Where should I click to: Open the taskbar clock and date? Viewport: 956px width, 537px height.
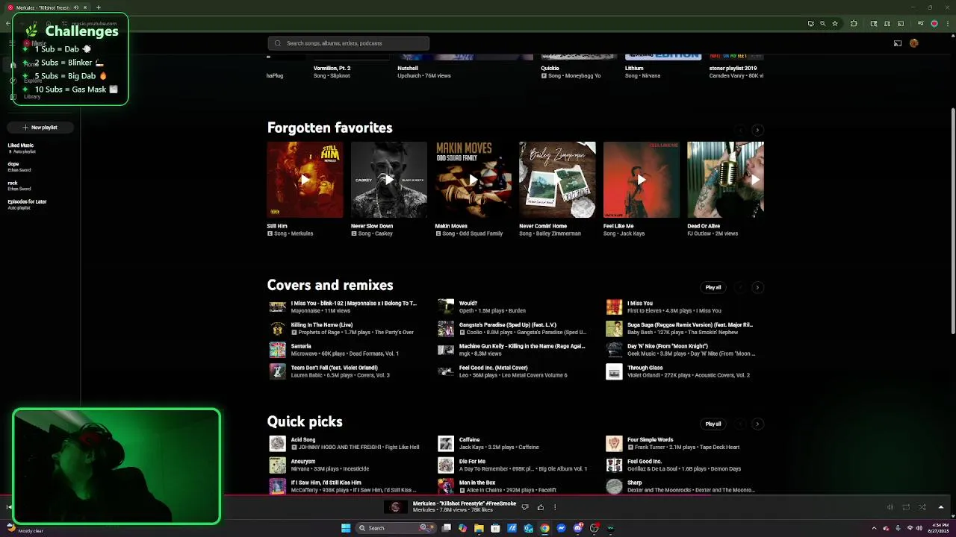coord(940,528)
